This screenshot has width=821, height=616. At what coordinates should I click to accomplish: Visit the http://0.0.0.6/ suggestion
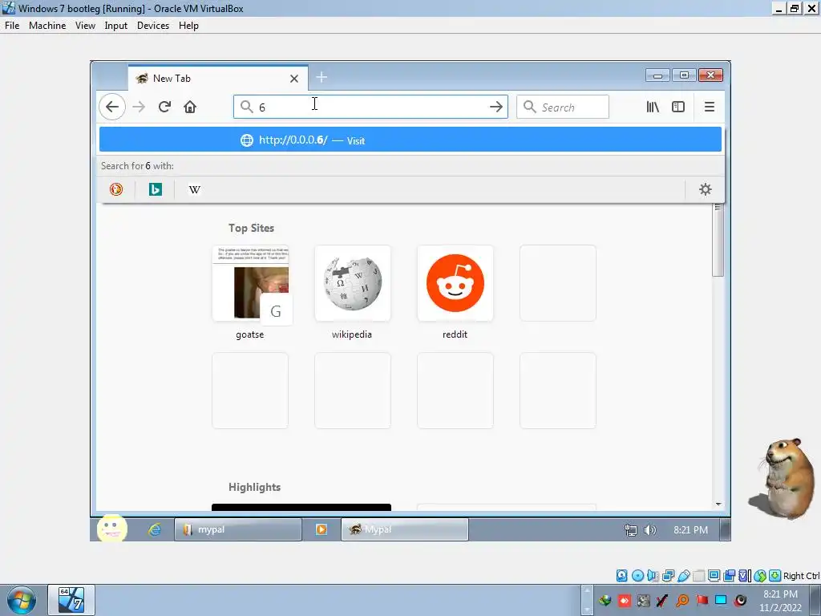410,140
